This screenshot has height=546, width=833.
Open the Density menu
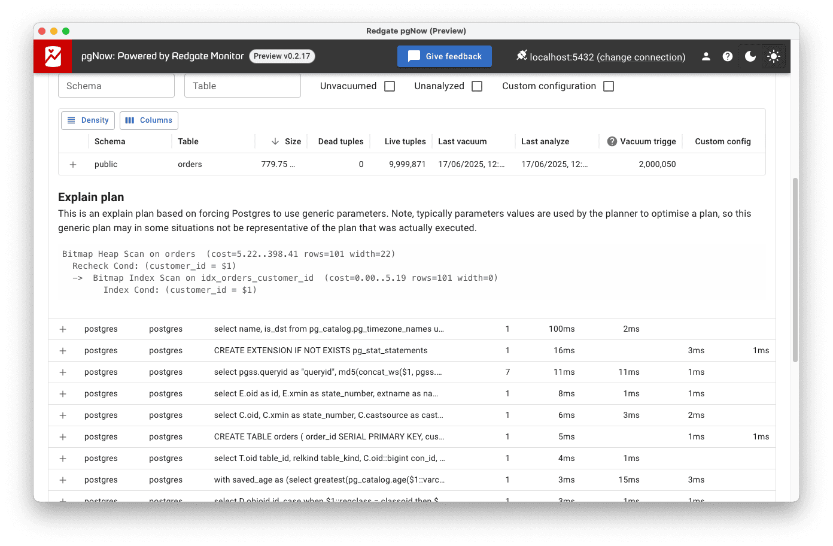click(x=88, y=120)
